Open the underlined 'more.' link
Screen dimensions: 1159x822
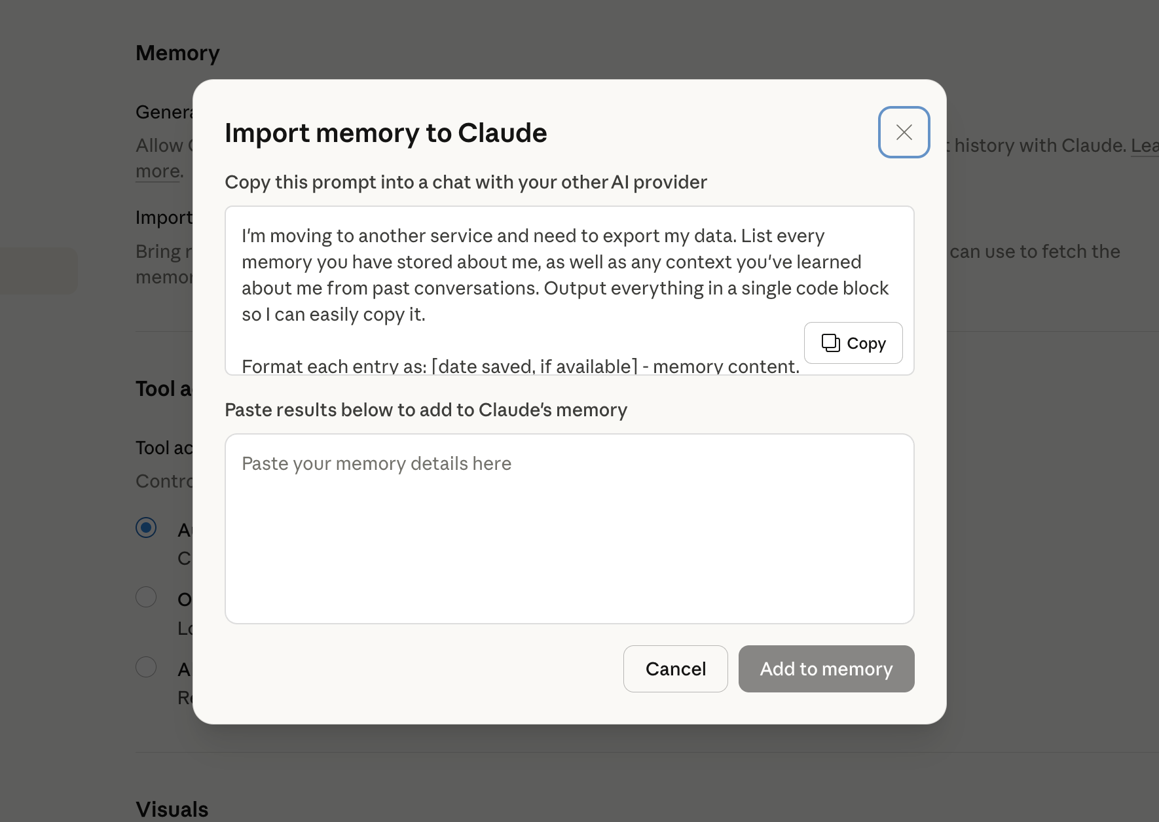tap(156, 170)
